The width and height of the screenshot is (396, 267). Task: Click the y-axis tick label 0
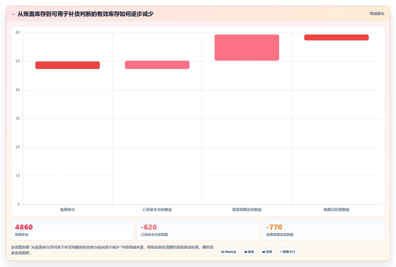(19, 204)
